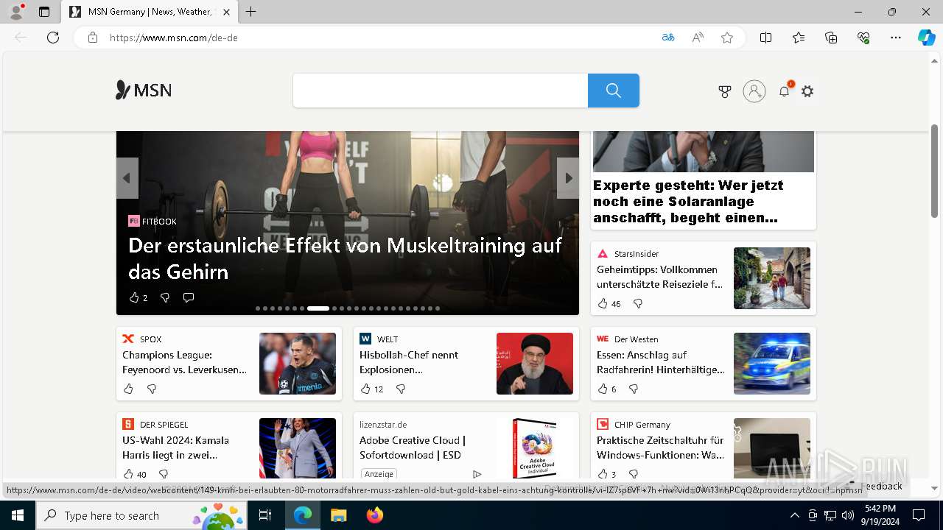Open Hisbollah-Chef nennt Explosionen article
Viewport: 943px width, 530px height.
(409, 362)
